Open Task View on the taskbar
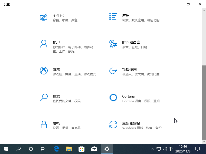Viewport: 206px width, 154px height. pyautogui.click(x=43, y=149)
